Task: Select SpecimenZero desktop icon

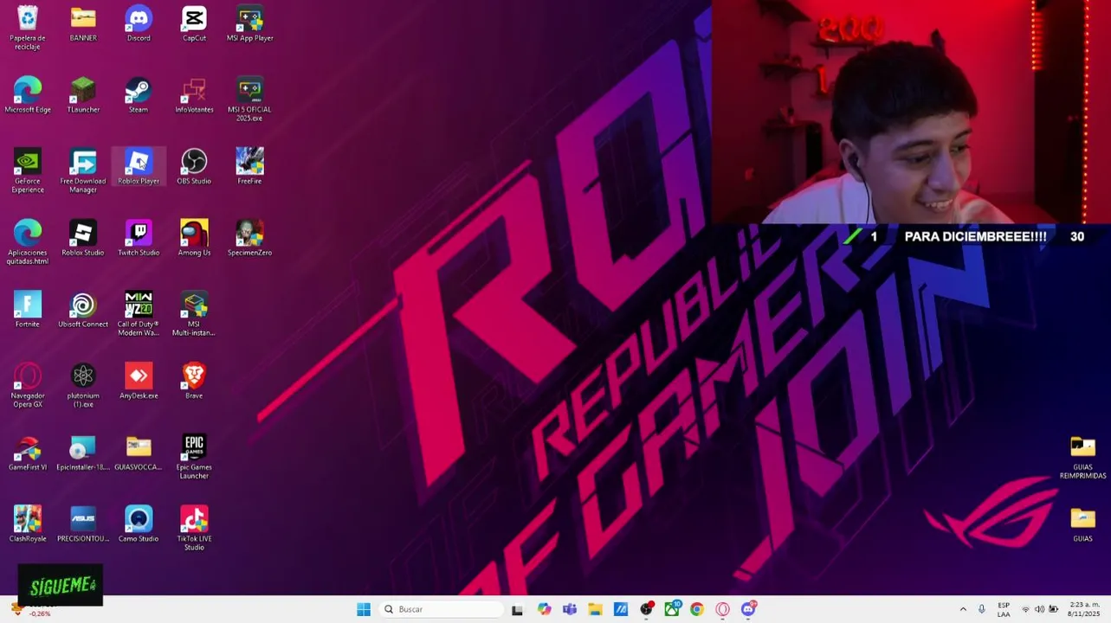Action: pos(249,238)
